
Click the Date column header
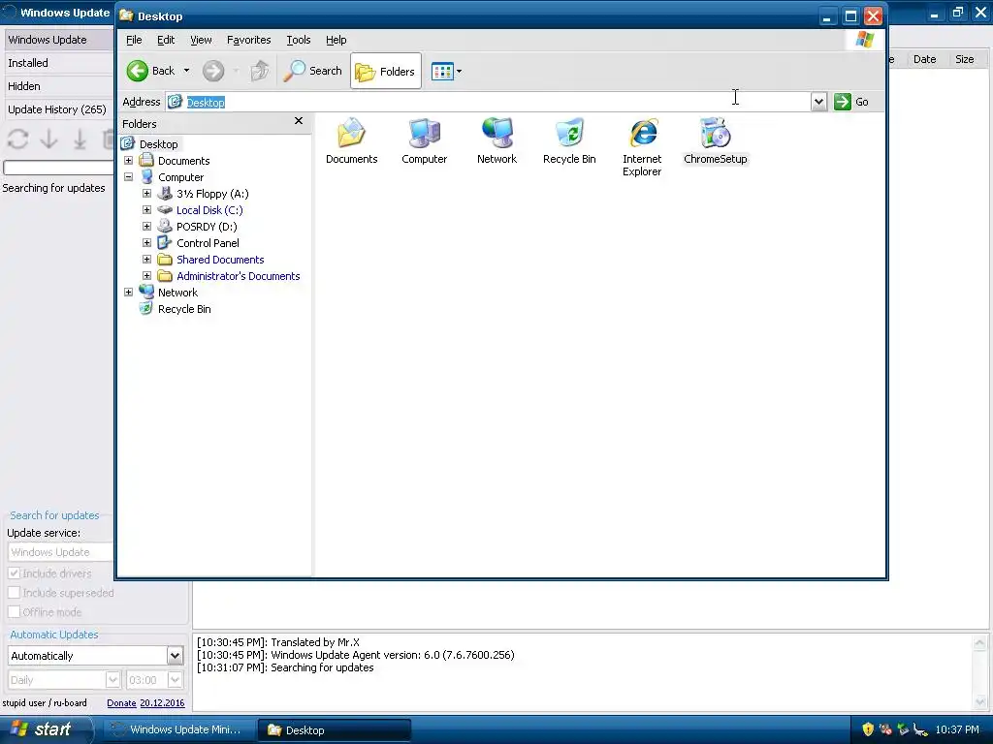coord(924,59)
